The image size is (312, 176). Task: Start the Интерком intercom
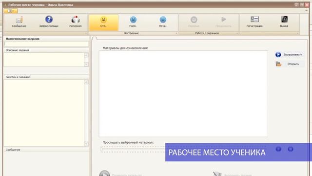[x=76, y=22]
